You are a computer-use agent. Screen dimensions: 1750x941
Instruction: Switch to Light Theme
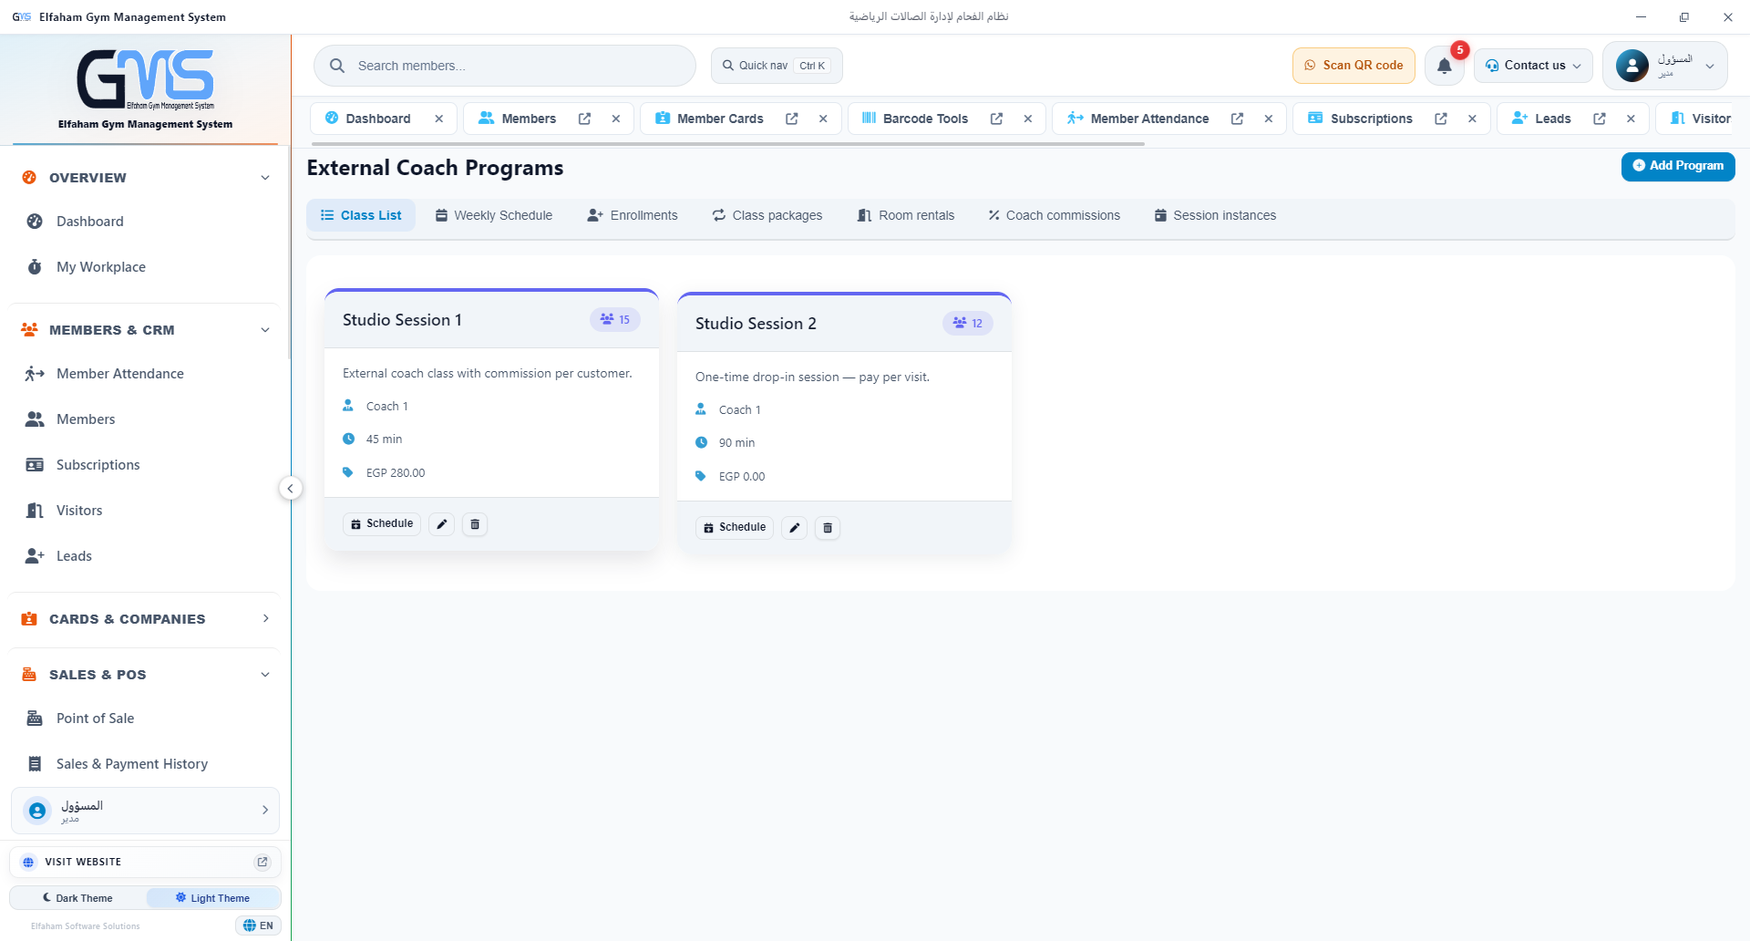pyautogui.click(x=212, y=898)
